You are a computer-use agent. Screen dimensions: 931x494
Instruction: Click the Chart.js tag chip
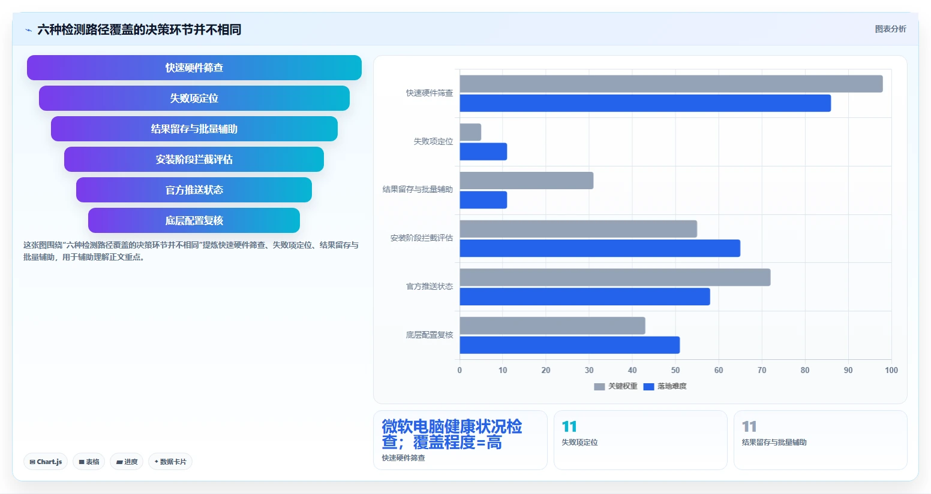click(x=46, y=462)
